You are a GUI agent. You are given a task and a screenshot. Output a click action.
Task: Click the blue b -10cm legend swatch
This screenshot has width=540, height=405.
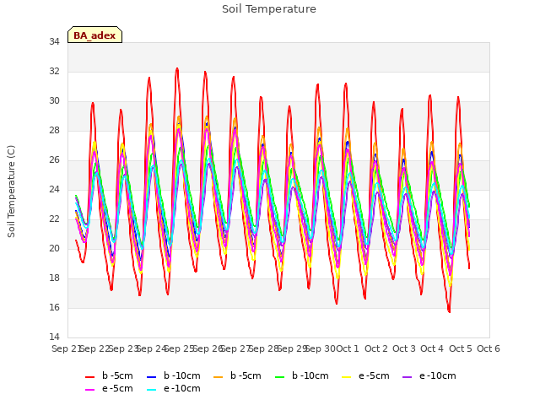tap(152, 377)
